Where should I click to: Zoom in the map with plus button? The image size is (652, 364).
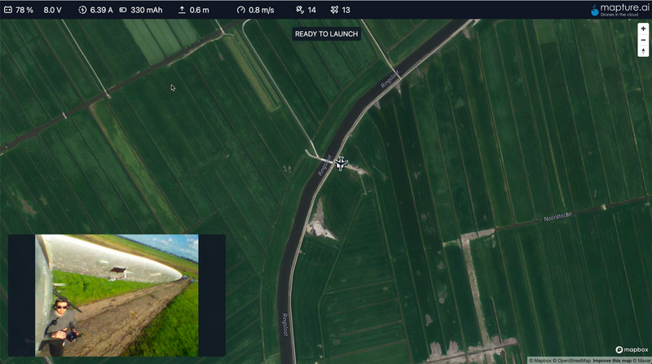click(643, 29)
